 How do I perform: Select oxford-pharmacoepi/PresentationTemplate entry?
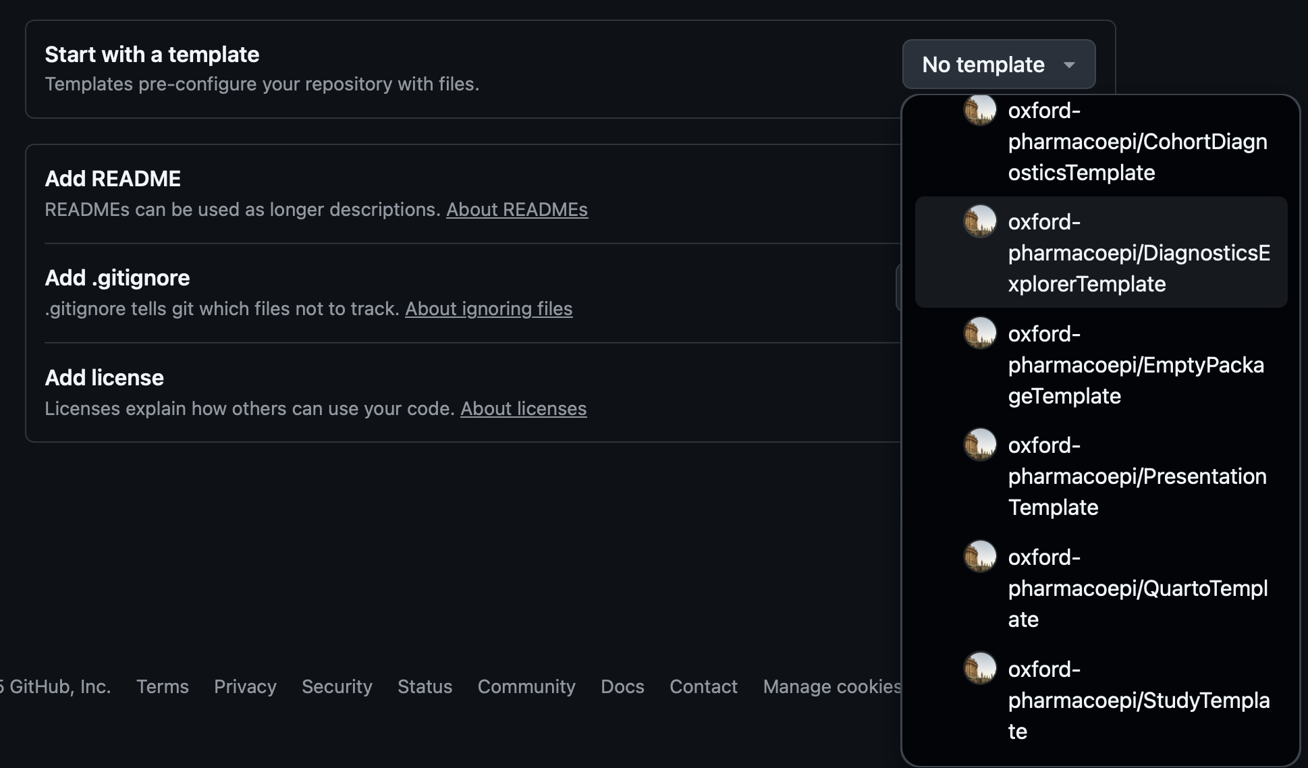1137,476
